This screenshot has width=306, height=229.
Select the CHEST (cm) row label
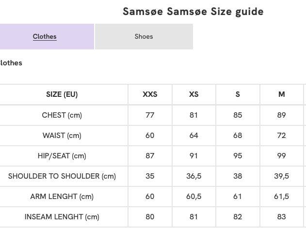click(62, 115)
